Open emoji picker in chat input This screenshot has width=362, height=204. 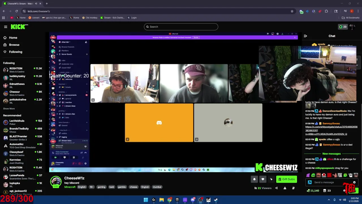[354, 182]
